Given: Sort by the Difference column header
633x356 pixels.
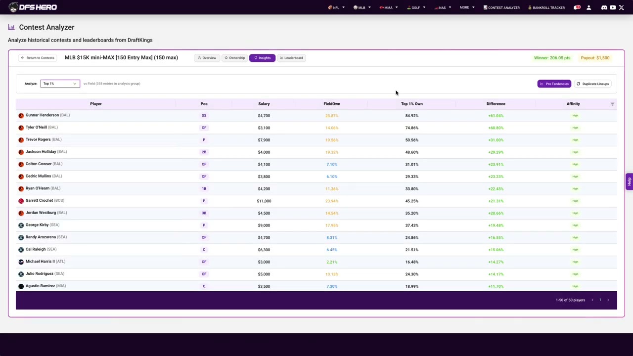Looking at the screenshot, I should 496,104.
